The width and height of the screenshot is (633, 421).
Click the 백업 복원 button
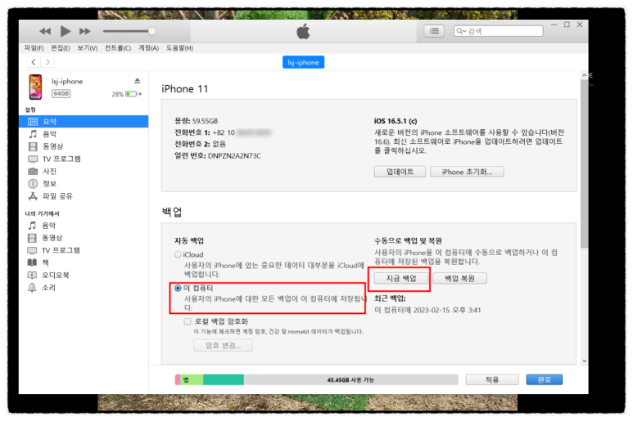(459, 279)
